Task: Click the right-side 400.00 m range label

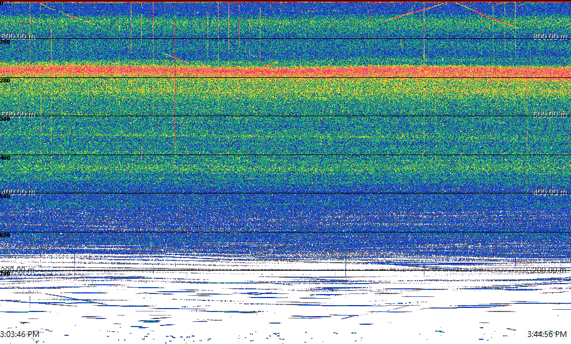Action: 550,192
